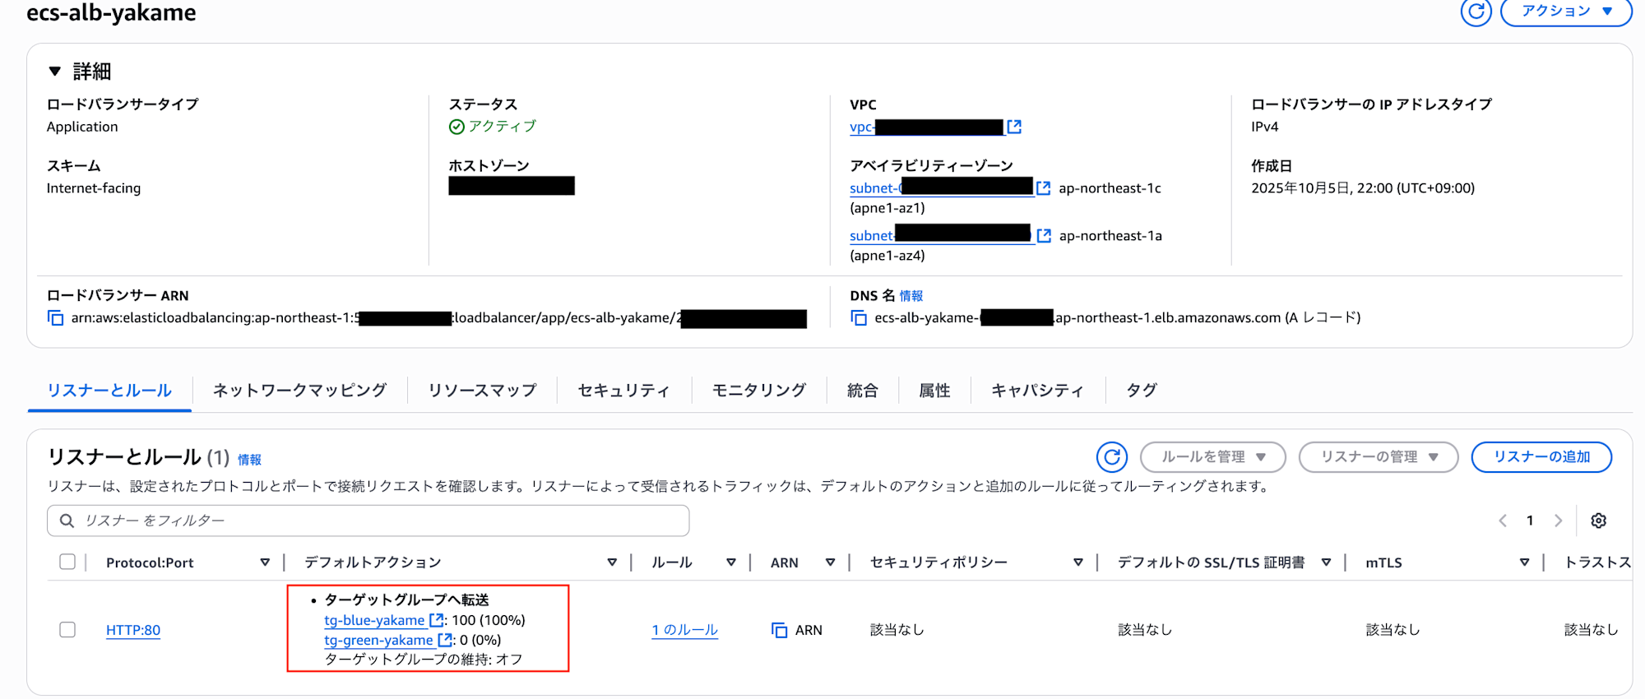1645x699 pixels.
Task: Open the アクション dropdown menu
Action: coord(1565,12)
